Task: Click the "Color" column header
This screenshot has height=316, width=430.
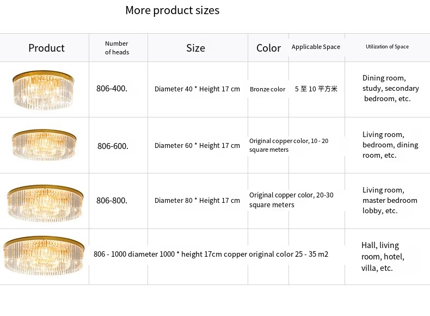Action: (268, 48)
